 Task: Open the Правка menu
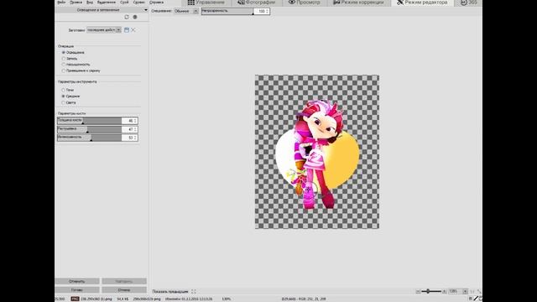click(76, 2)
